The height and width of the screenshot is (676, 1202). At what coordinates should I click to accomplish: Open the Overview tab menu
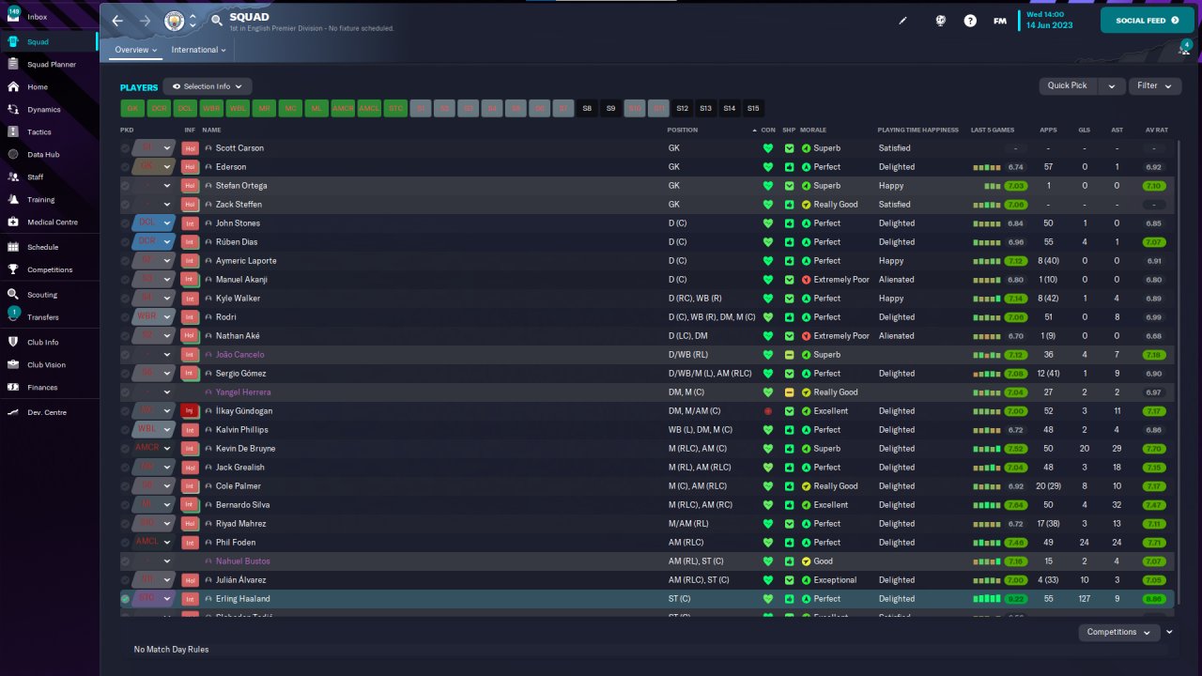coord(135,50)
